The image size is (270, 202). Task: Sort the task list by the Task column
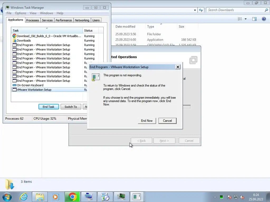[x=47, y=31]
